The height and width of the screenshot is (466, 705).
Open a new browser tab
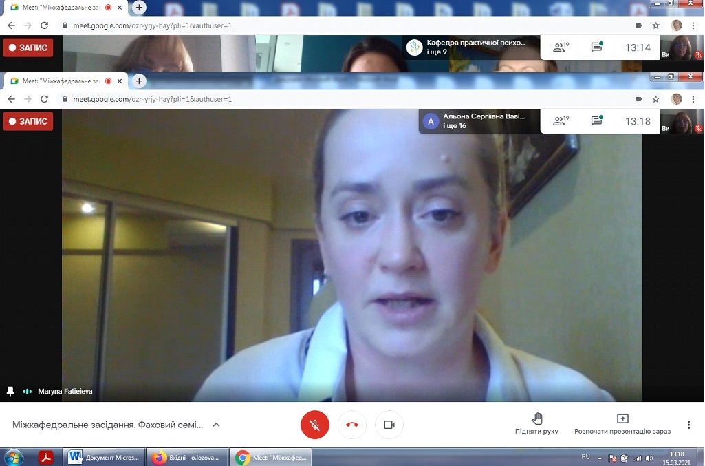139,81
